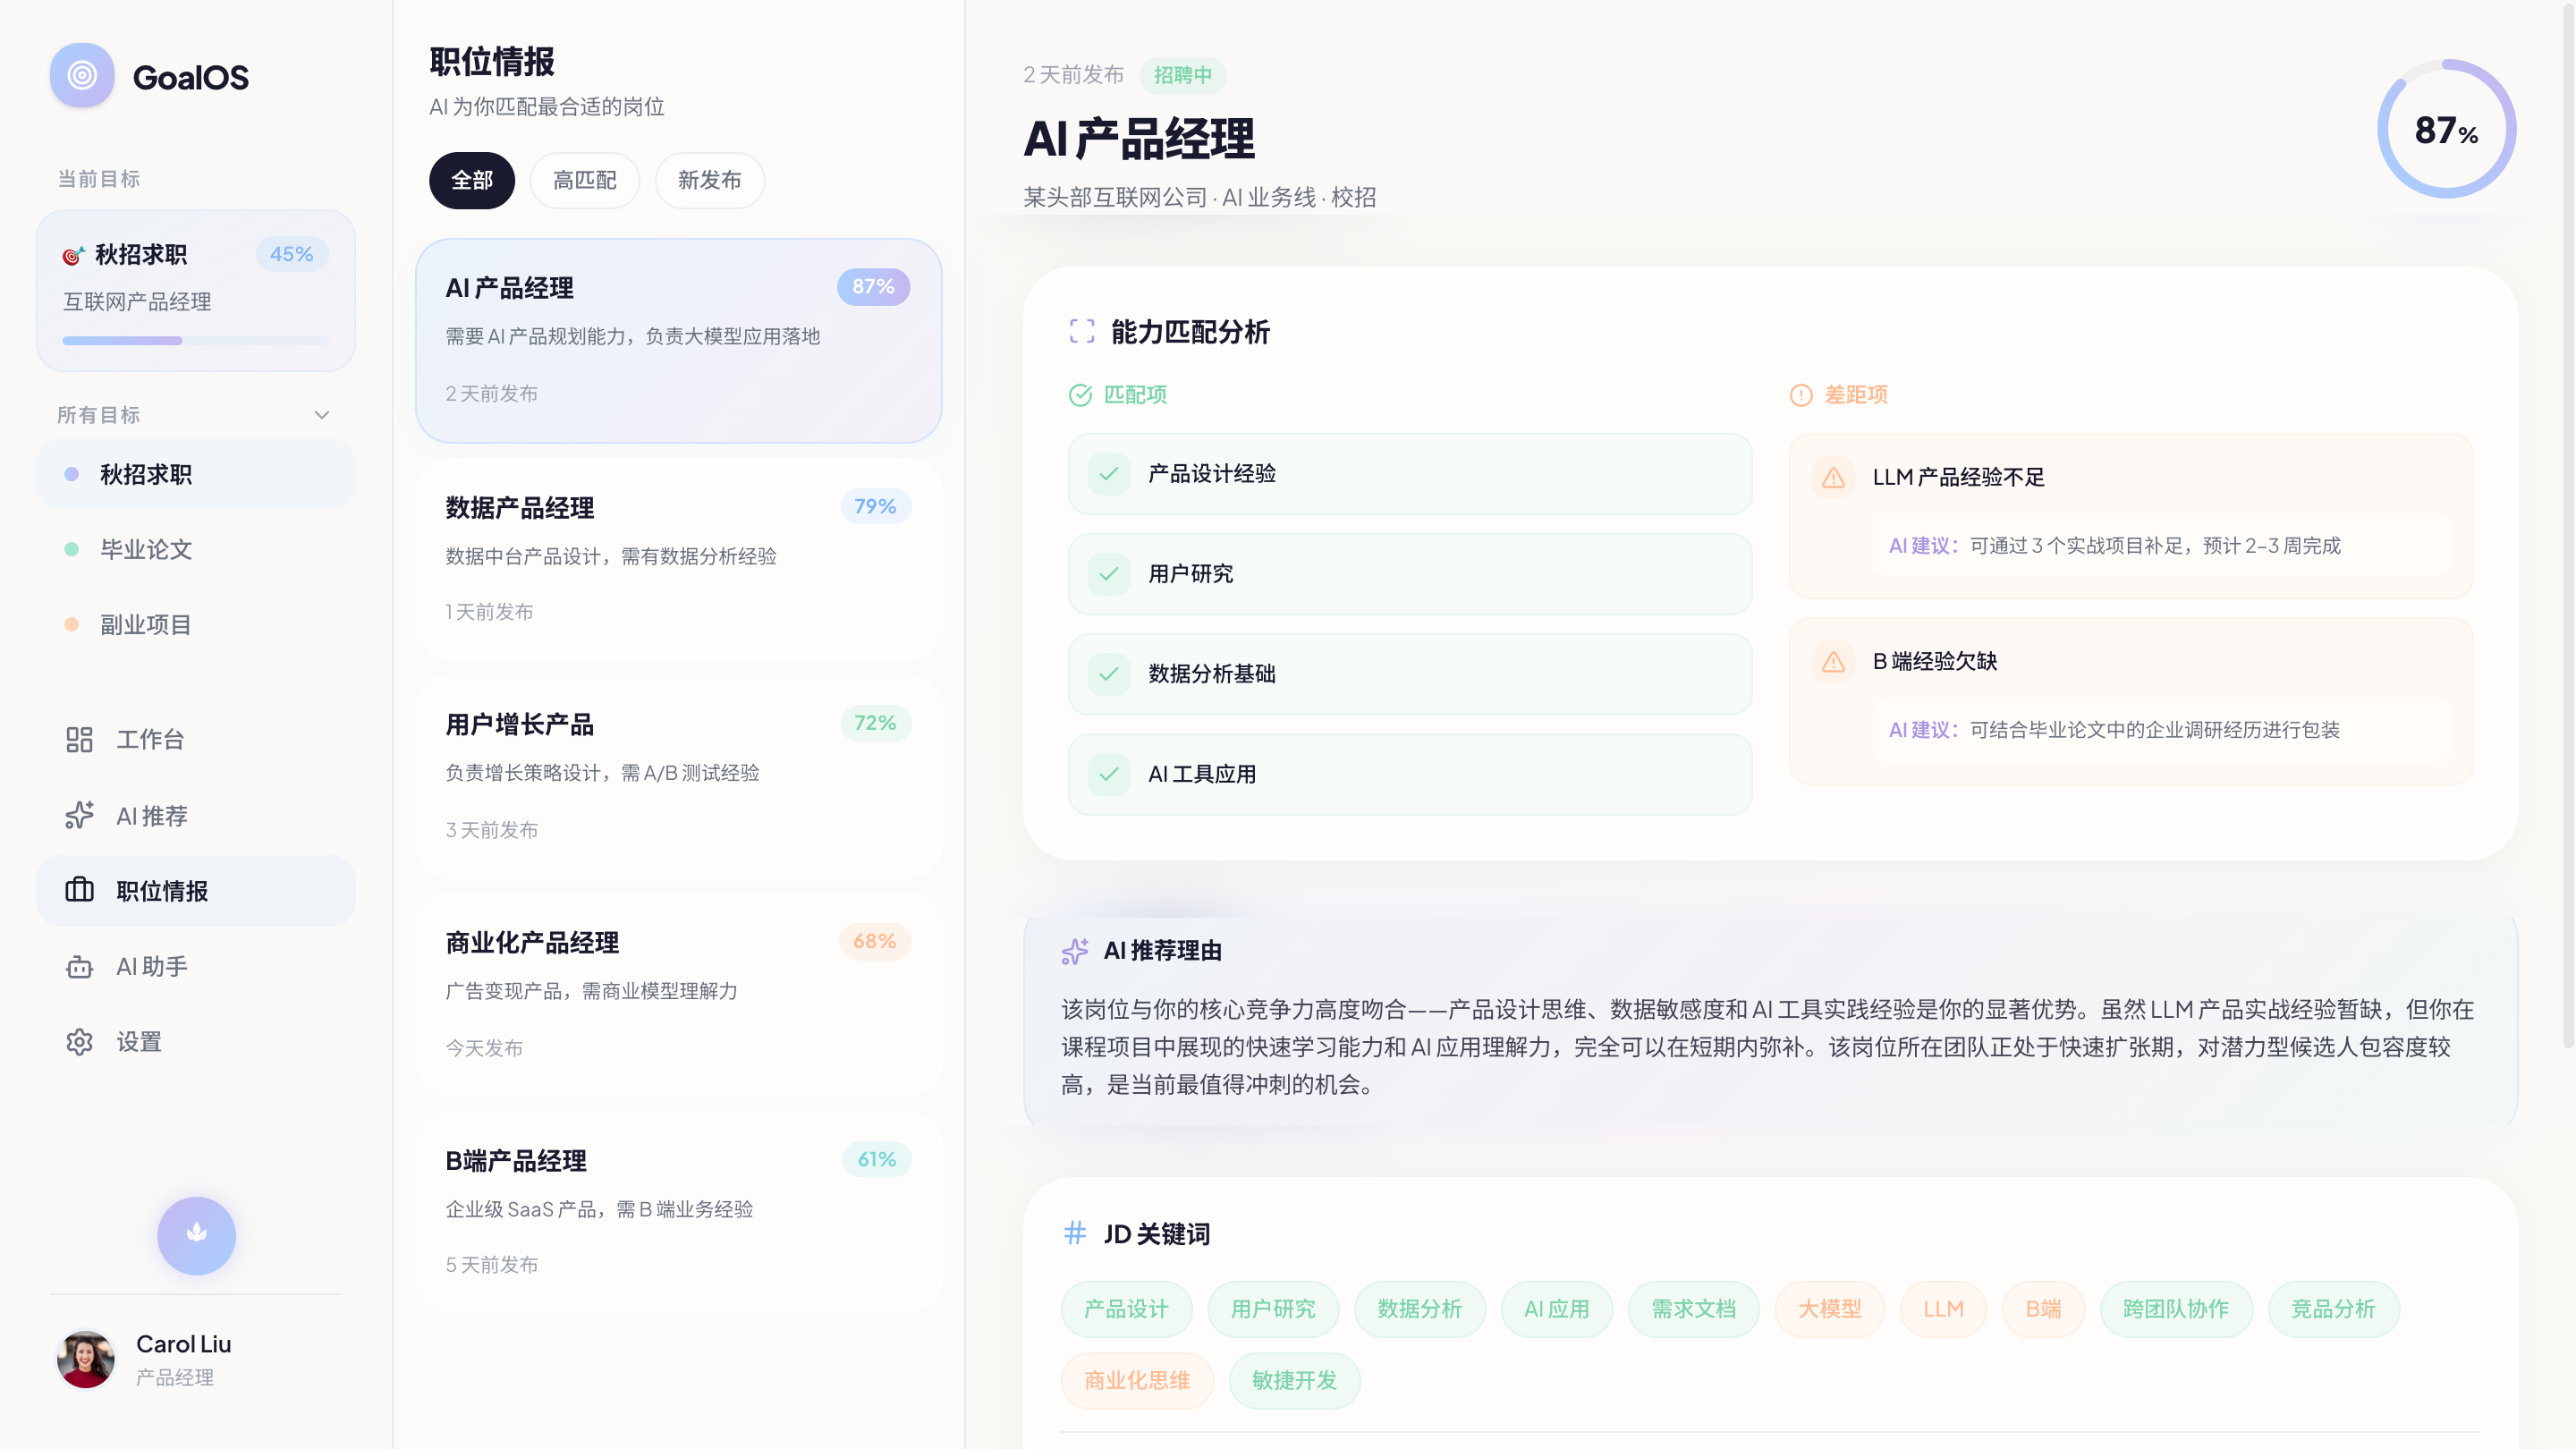
Task: Click the LLM gap AI 建议 text
Action: pyautogui.click(x=2115, y=546)
